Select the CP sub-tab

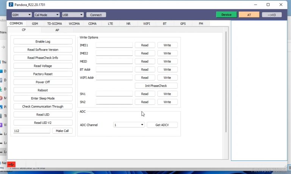(x=24, y=30)
